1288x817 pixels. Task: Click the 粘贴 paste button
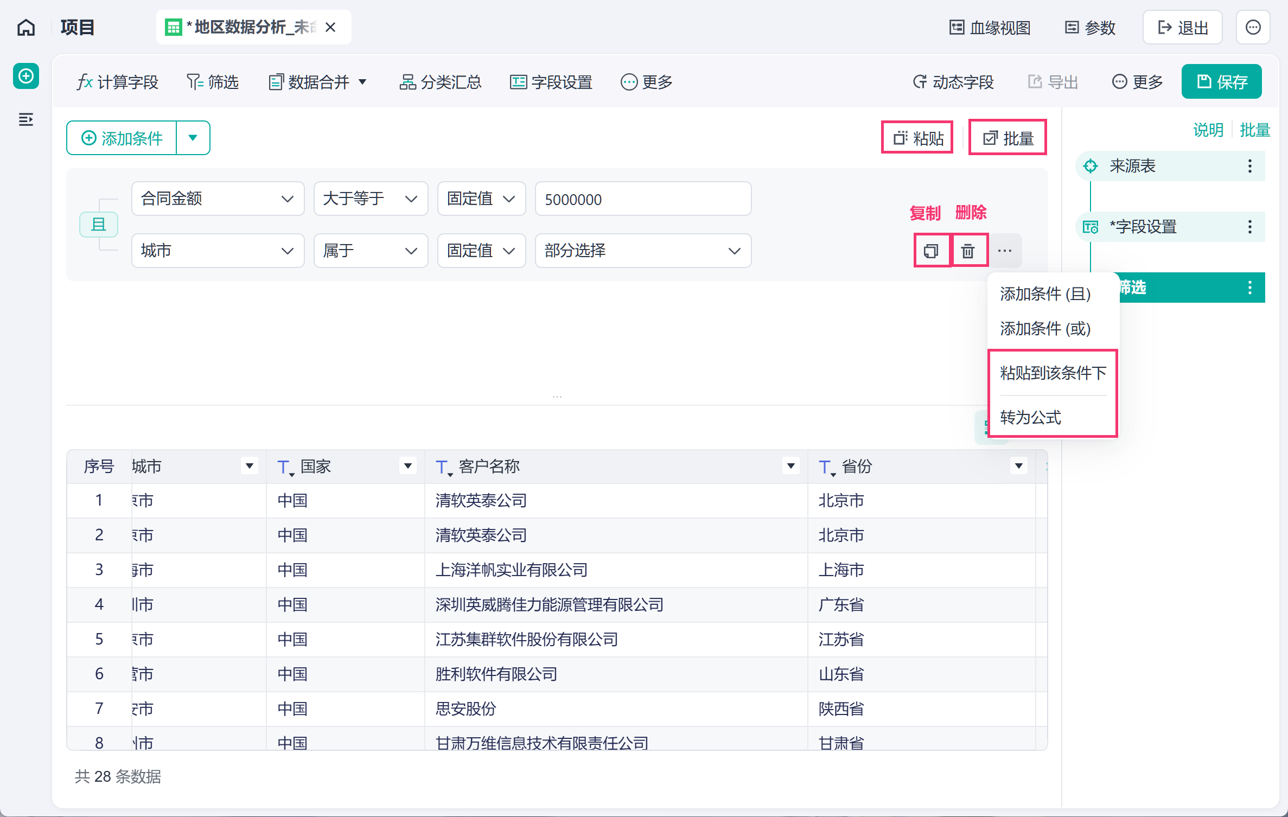[917, 138]
